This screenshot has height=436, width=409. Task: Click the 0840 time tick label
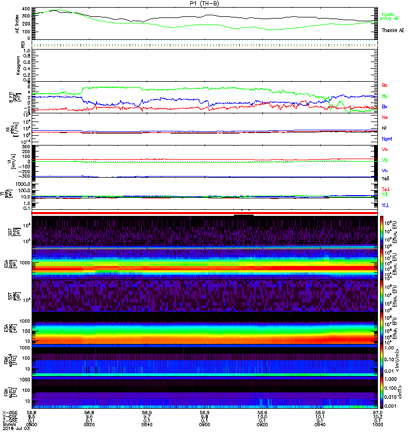click(x=147, y=425)
